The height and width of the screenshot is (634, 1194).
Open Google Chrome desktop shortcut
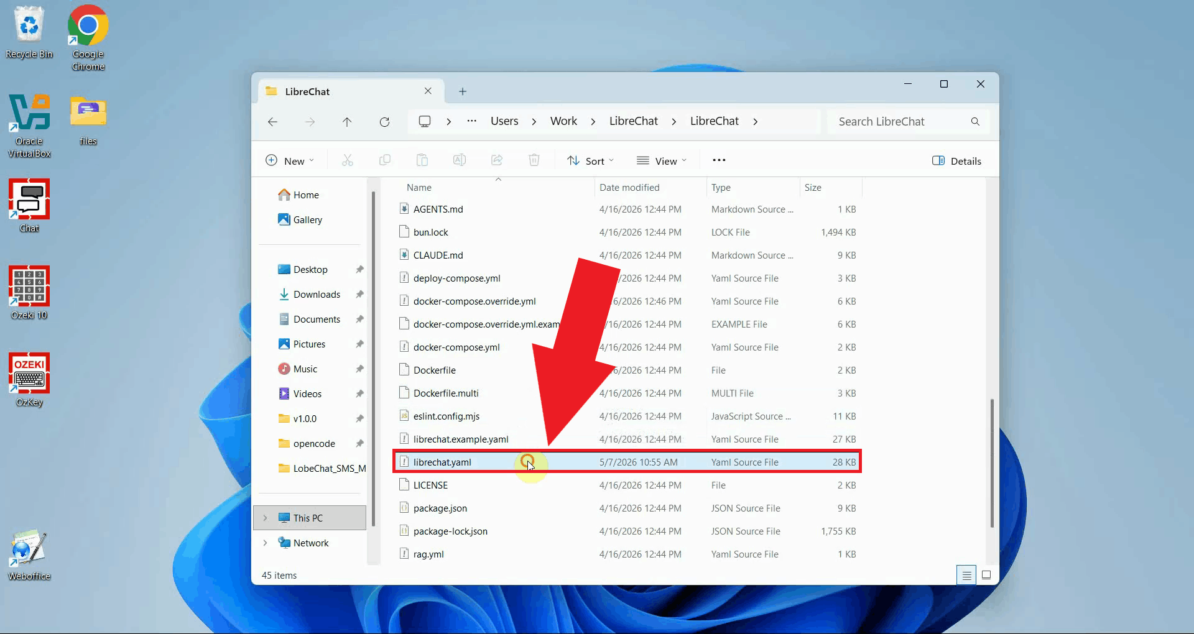pos(88,39)
